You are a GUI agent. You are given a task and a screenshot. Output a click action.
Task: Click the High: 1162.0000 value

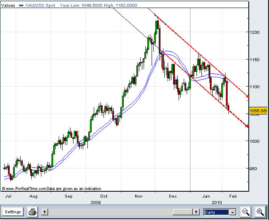click(x=120, y=5)
